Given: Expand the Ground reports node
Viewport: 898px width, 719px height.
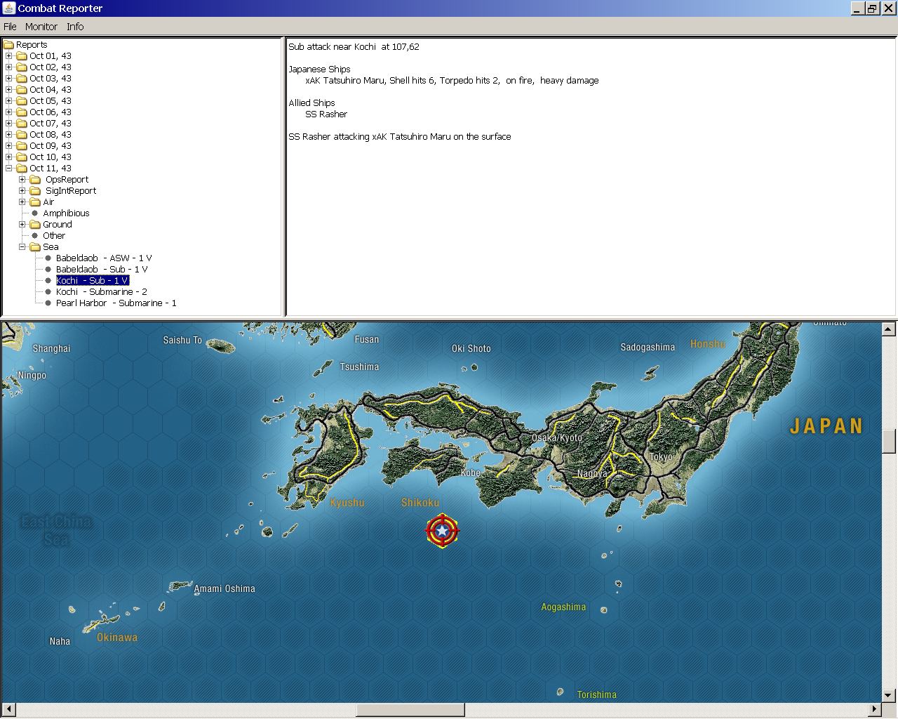Looking at the screenshot, I should click(x=22, y=225).
